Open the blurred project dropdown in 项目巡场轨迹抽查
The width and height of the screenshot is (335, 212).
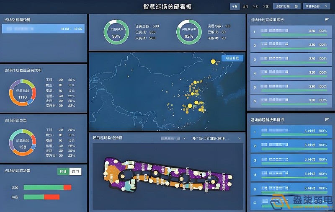pos(173,138)
